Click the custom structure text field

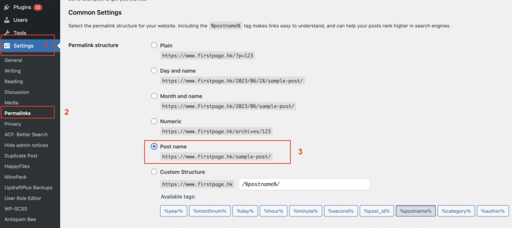(304, 184)
